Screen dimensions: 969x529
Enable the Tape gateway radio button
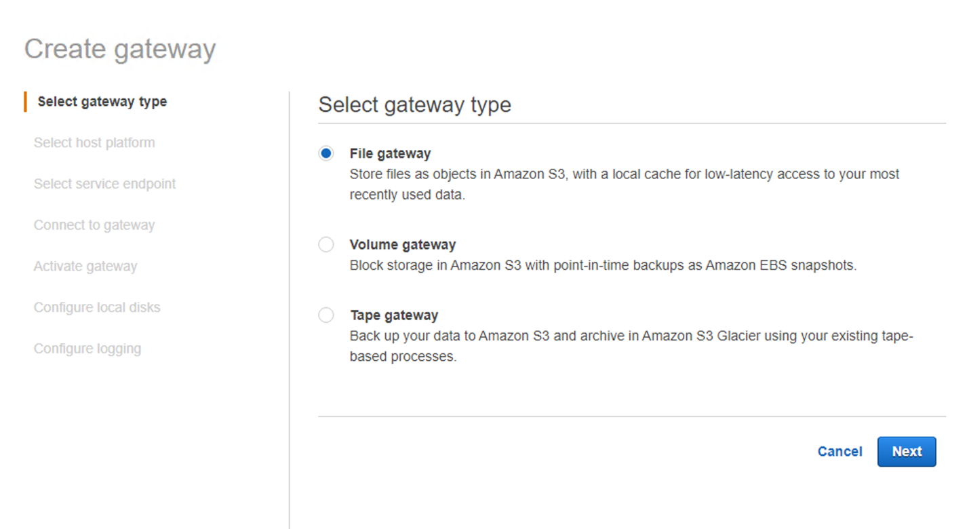pos(326,315)
